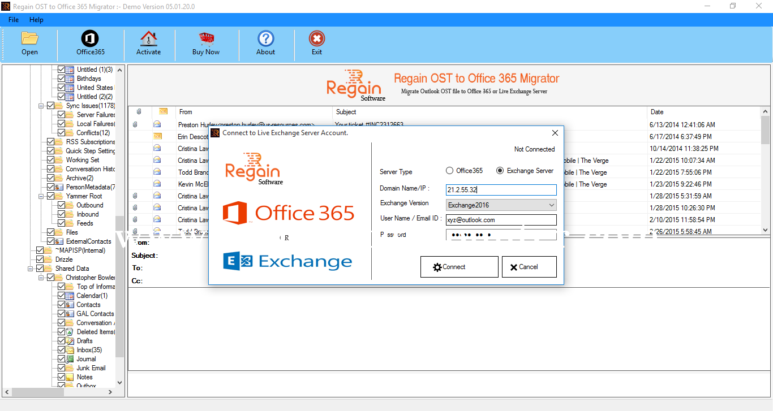Image resolution: width=773 pixels, height=411 pixels.
Task: Click the PersonMetadata contacts folder icon
Action: click(59, 187)
